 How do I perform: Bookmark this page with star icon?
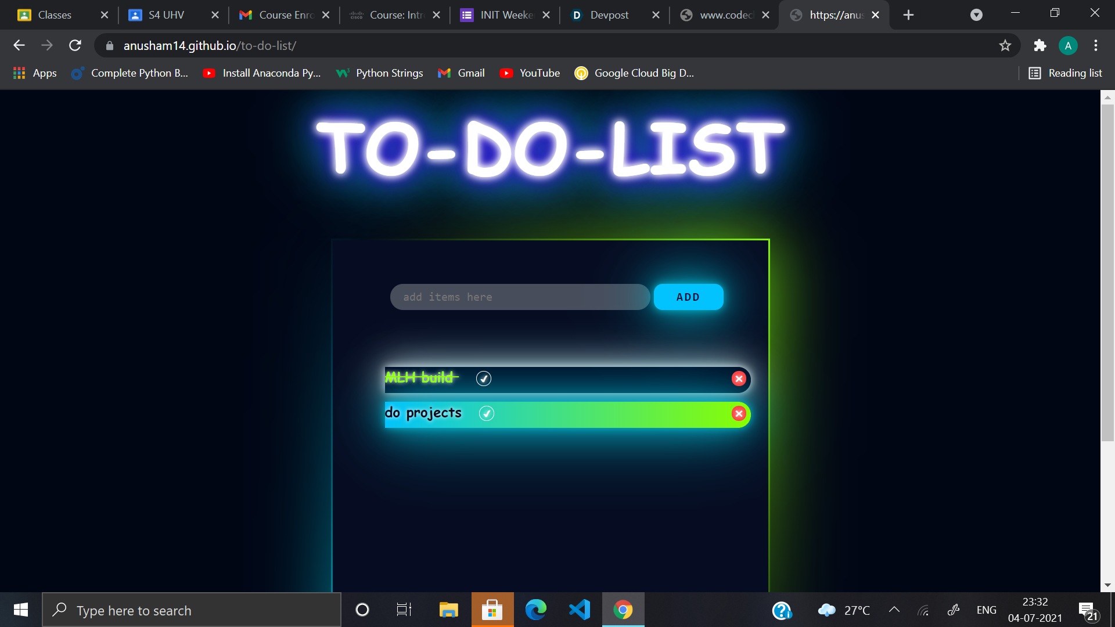[x=1005, y=45]
